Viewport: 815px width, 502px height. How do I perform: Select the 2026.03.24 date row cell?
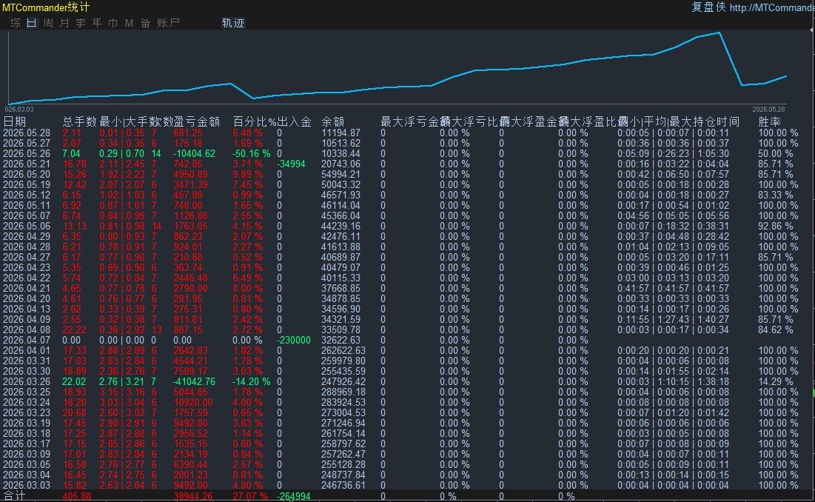point(27,402)
